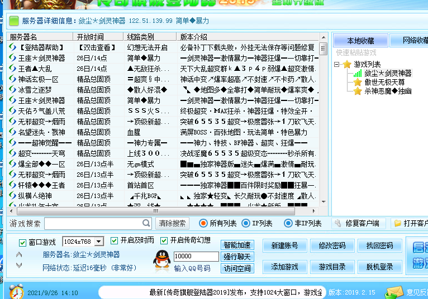Click the server list scroll-down arrow
Screen dimensions: 428x299
pos(324,202)
